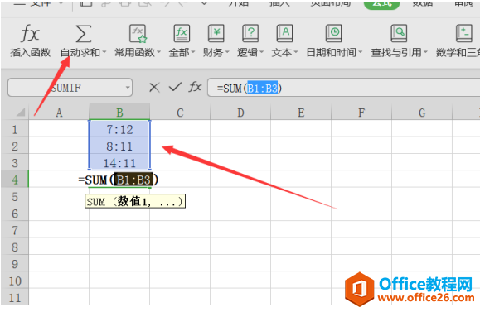Select row header 7

tap(15, 230)
